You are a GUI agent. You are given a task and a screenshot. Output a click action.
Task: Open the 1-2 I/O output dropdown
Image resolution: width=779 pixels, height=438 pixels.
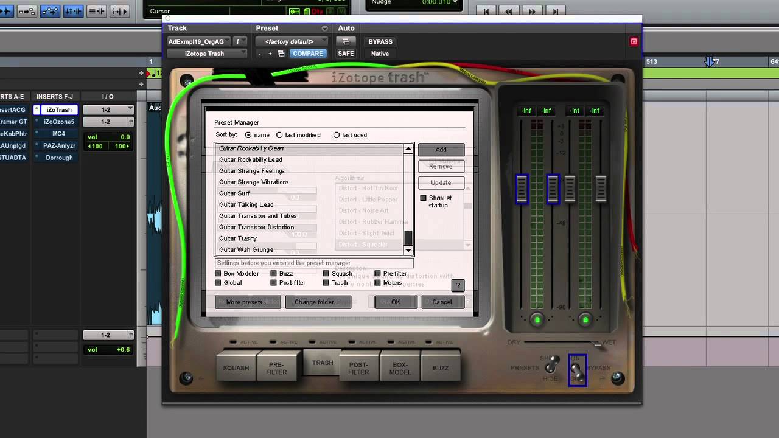click(x=108, y=110)
